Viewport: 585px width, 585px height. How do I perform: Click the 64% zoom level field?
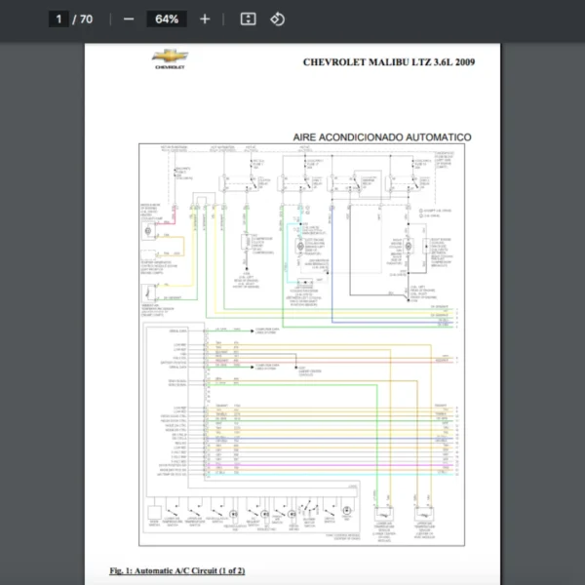click(x=166, y=19)
